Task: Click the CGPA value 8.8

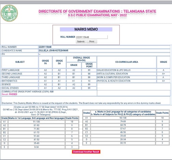Action: point(52,92)
